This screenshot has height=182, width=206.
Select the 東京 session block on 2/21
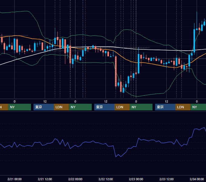point(44,107)
